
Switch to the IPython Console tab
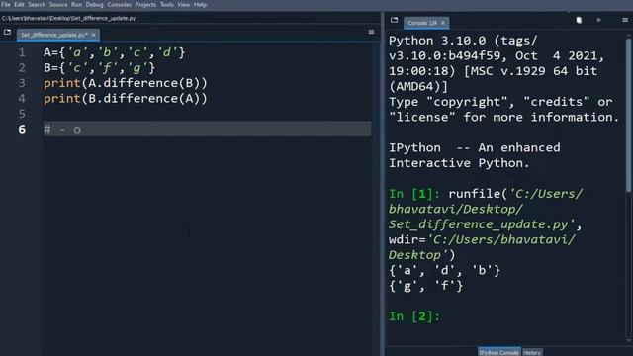tap(499, 352)
